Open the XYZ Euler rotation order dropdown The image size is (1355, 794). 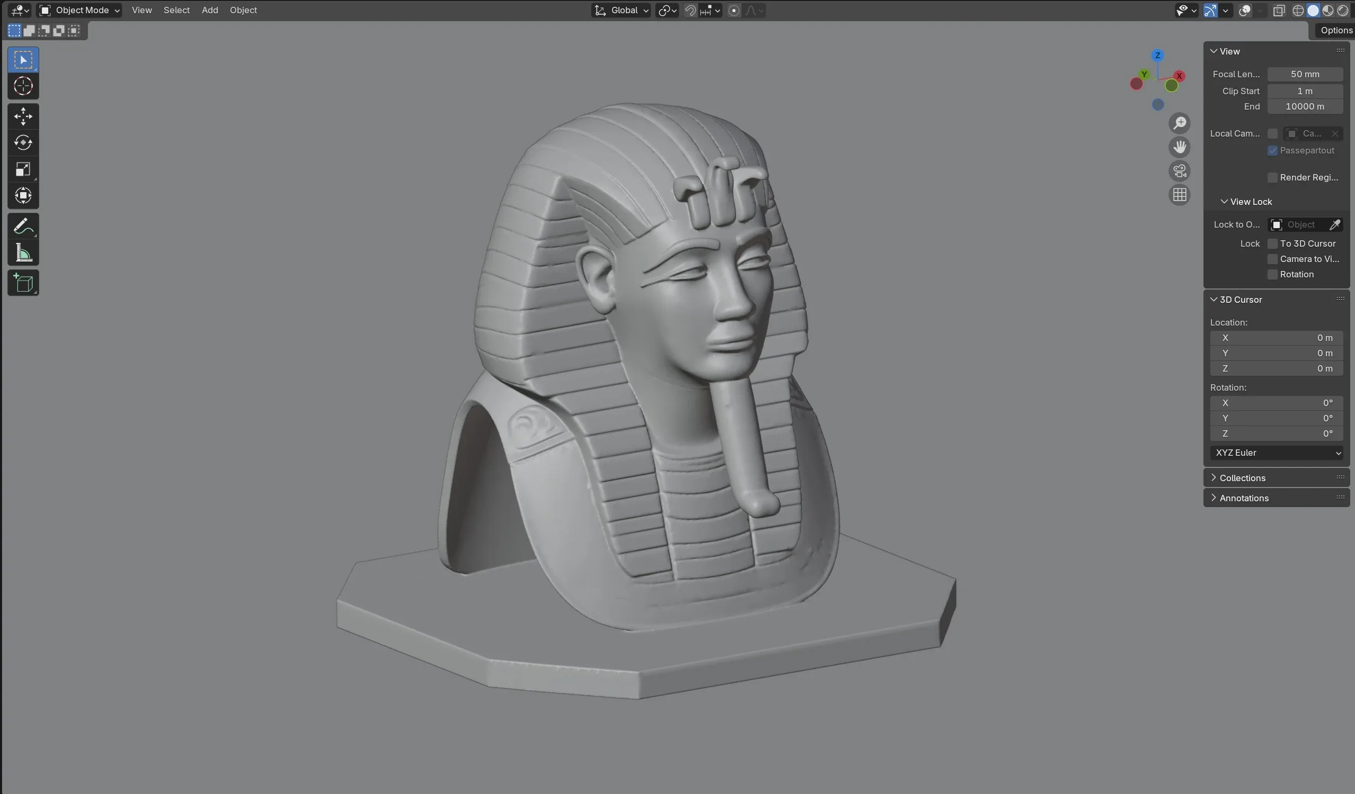1277,453
